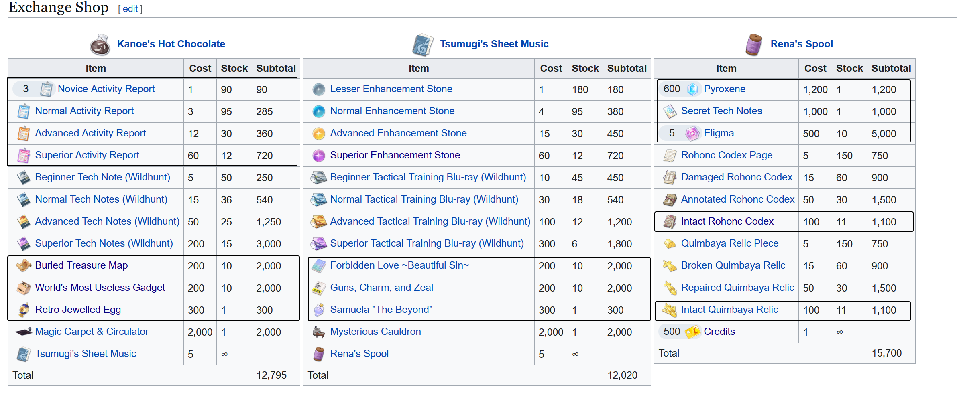Follow the Advanced Tactical Training Blu-ray (Wildhunt) link
Screen dimensions: 957x393
pos(430,221)
